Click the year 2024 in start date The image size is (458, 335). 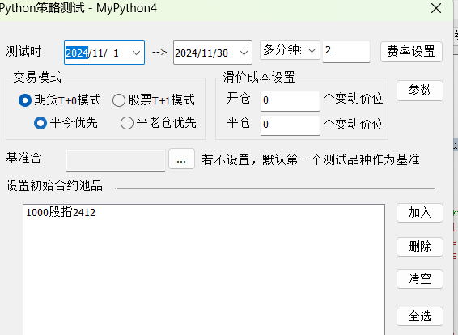(77, 53)
